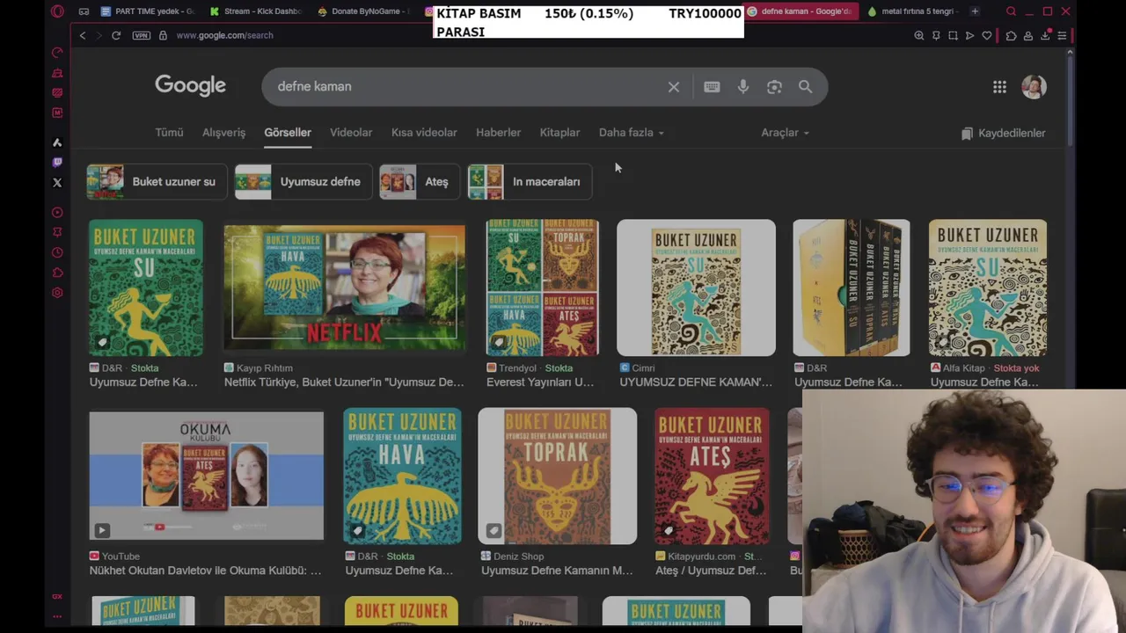Switch to the Tümü search tab
The image size is (1126, 633).
click(169, 133)
